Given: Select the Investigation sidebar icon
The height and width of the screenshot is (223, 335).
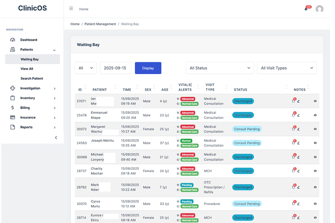Looking at the screenshot, I should click(12, 88).
